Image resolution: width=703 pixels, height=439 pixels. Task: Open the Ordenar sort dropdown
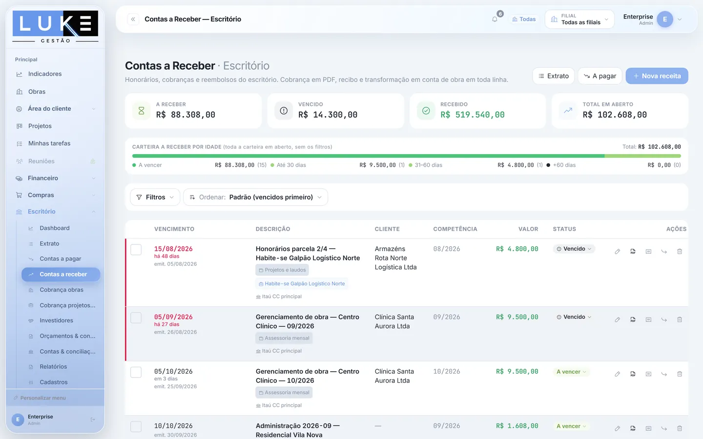click(256, 197)
